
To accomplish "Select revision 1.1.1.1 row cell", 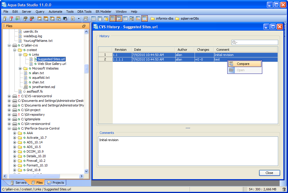I will coord(122,59).
